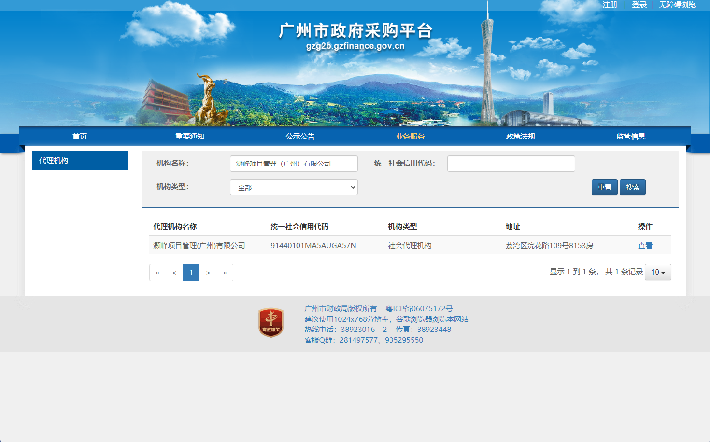Select 代理机构 in the left sidebar

(x=80, y=161)
